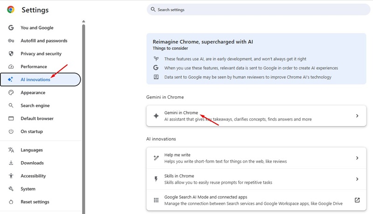
Task: Click the speedometer icon for Performance
Action: [11, 67]
